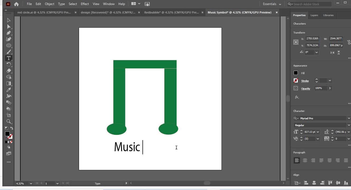Open the artboard number dropdown
Image resolution: width=351 pixels, height=190 pixels.
click(57, 183)
